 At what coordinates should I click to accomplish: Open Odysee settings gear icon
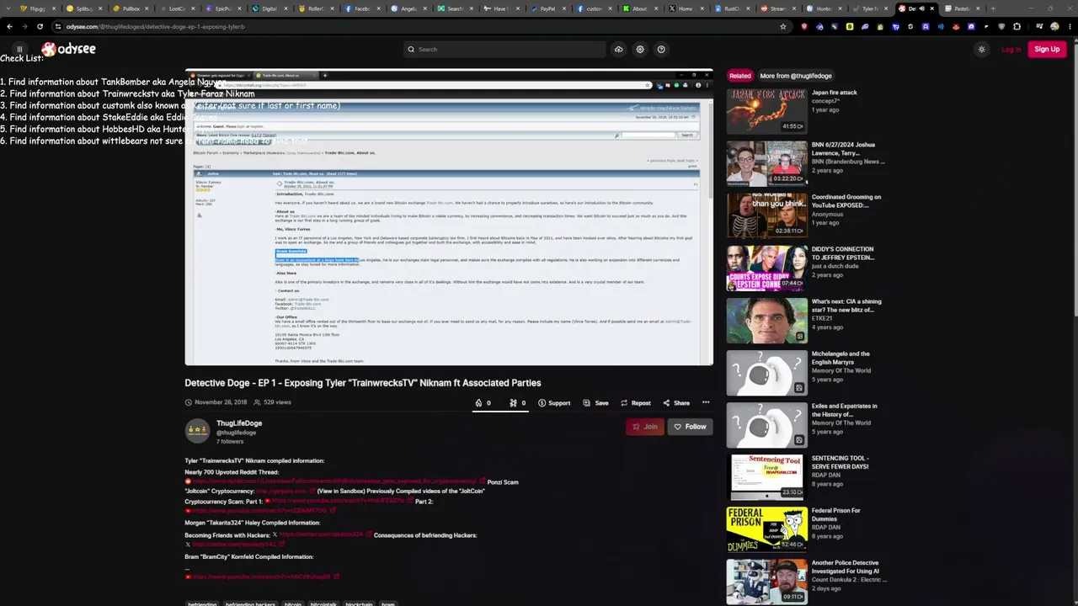click(x=640, y=49)
